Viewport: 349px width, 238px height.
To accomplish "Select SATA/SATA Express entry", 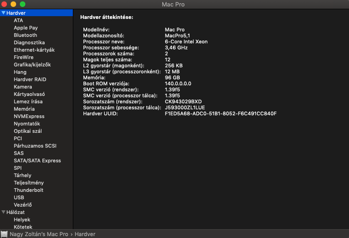I will (37, 161).
